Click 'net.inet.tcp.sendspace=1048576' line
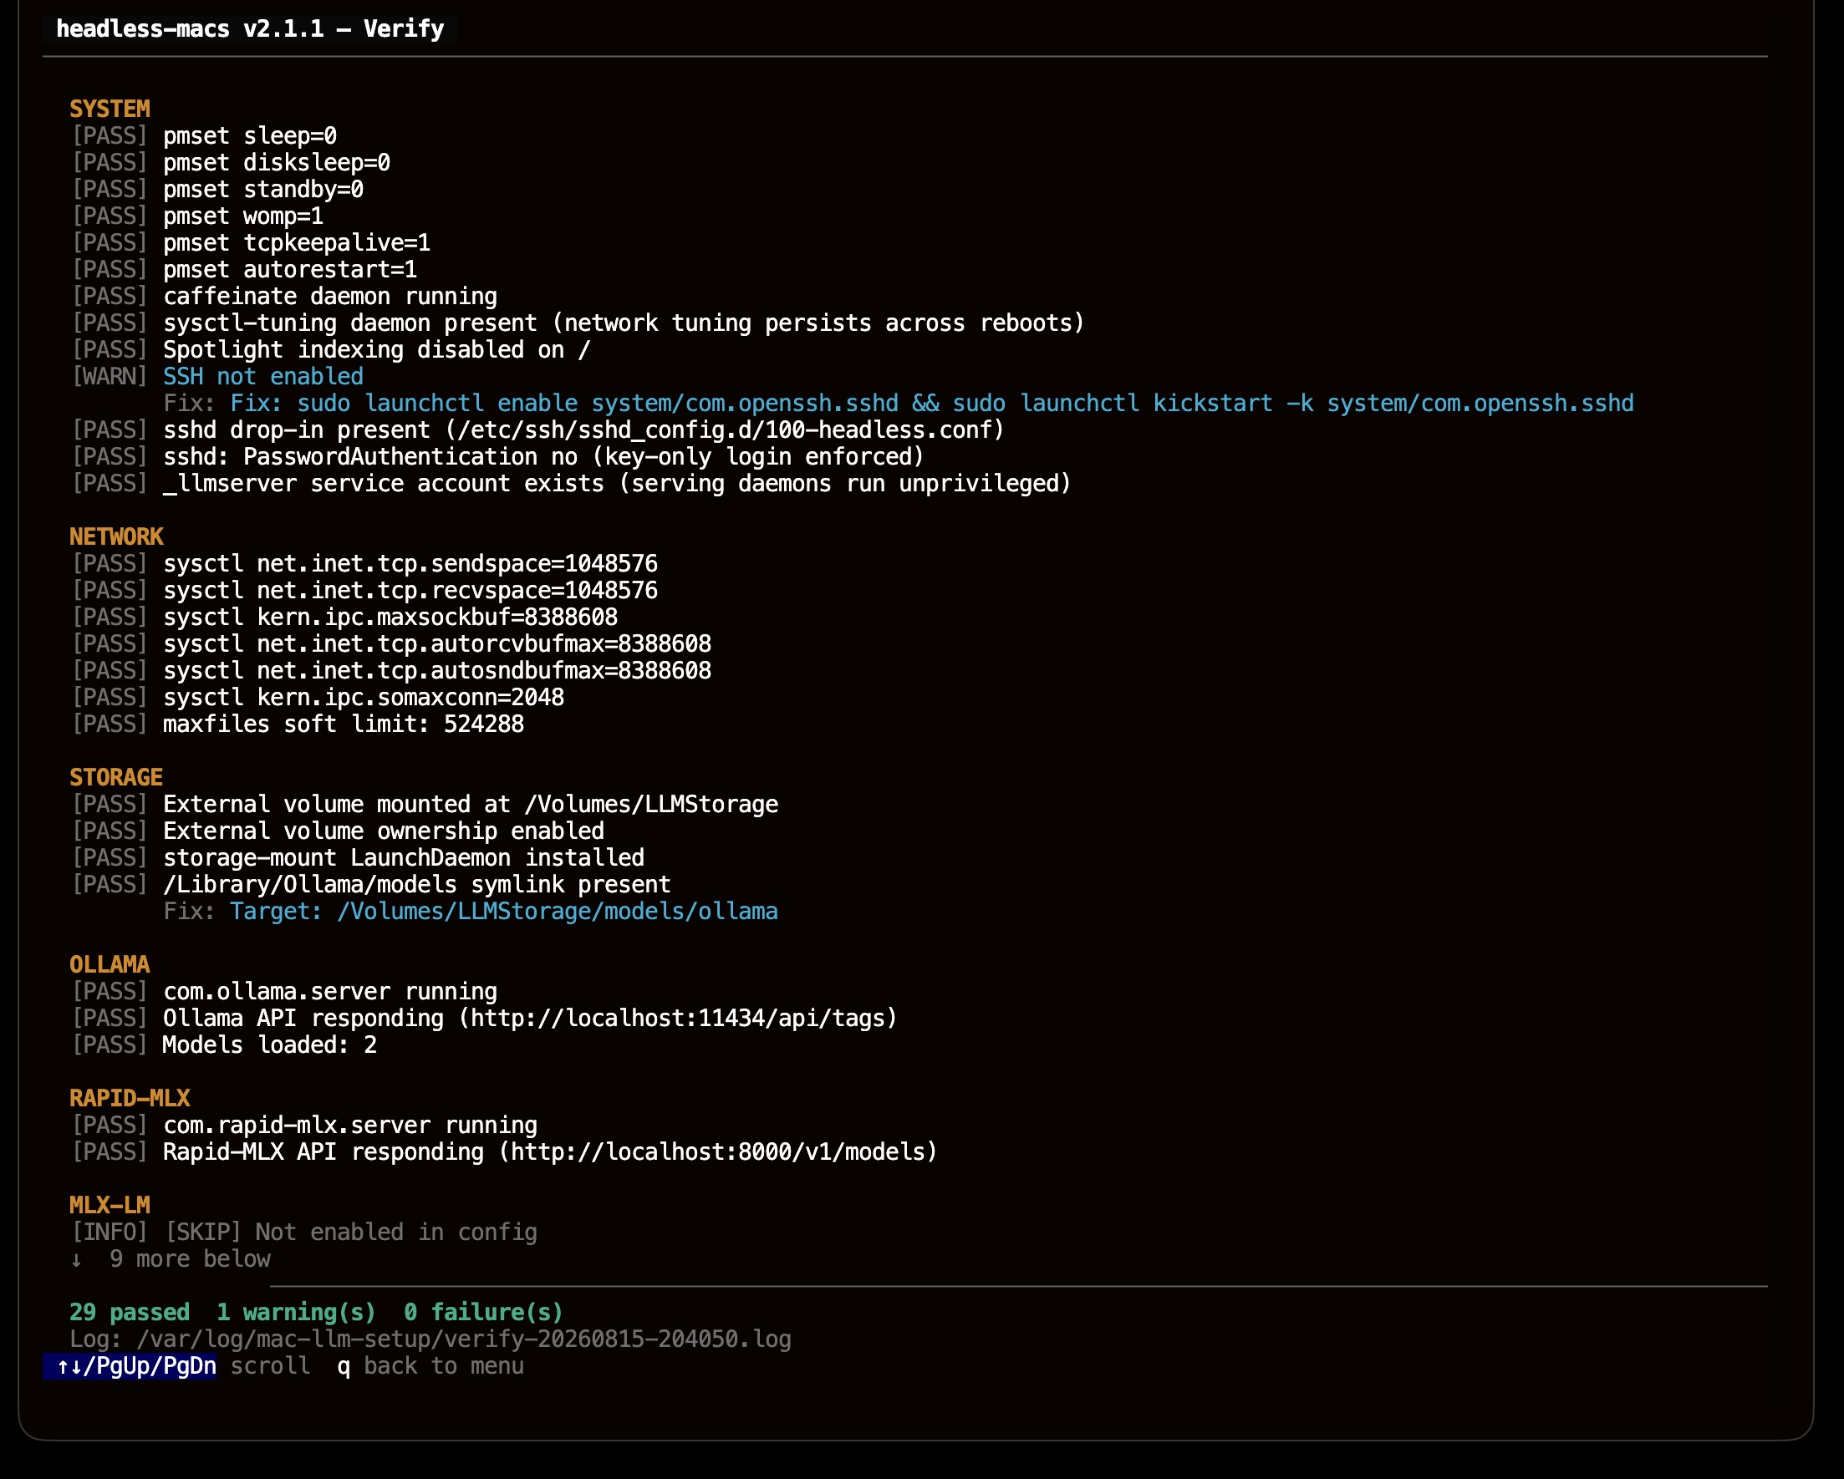 (410, 564)
